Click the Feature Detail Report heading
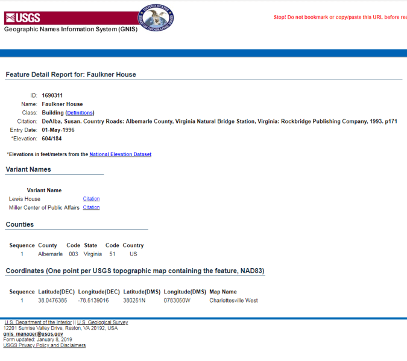 click(71, 75)
